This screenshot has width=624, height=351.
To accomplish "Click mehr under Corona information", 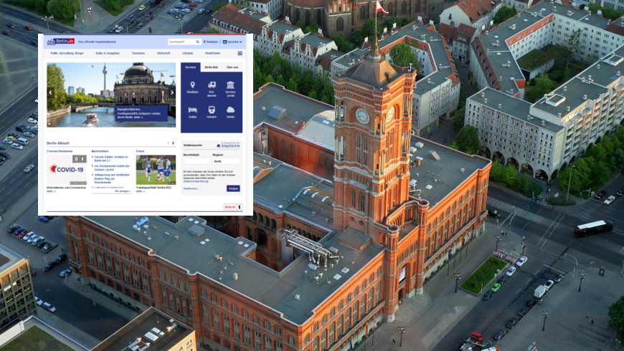I will [x=51, y=191].
